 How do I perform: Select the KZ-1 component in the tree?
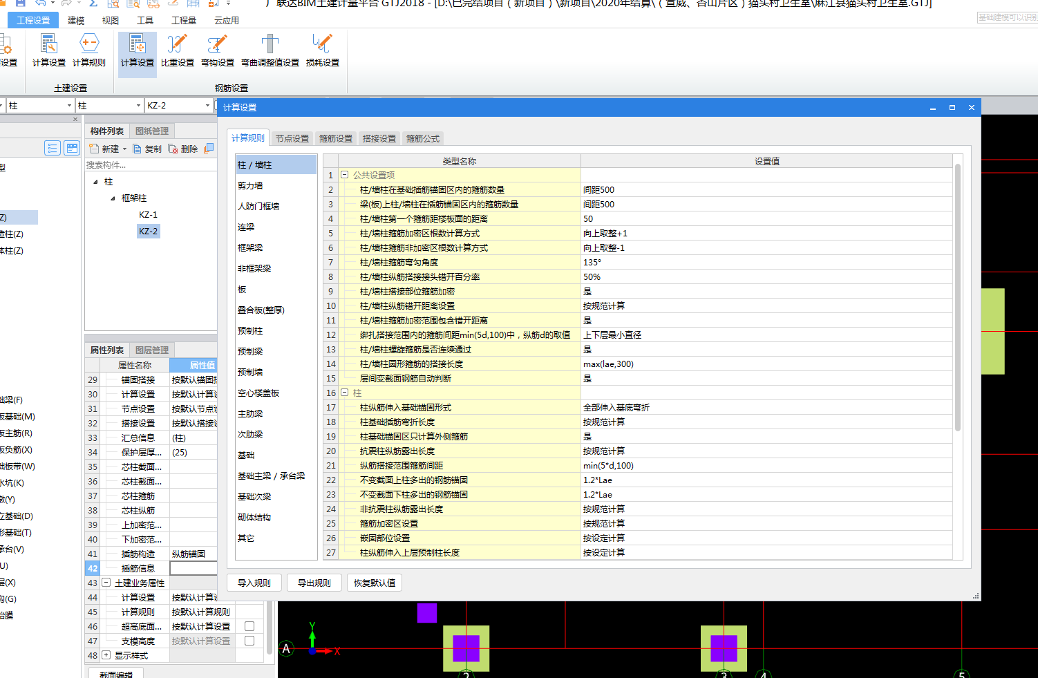click(x=148, y=214)
